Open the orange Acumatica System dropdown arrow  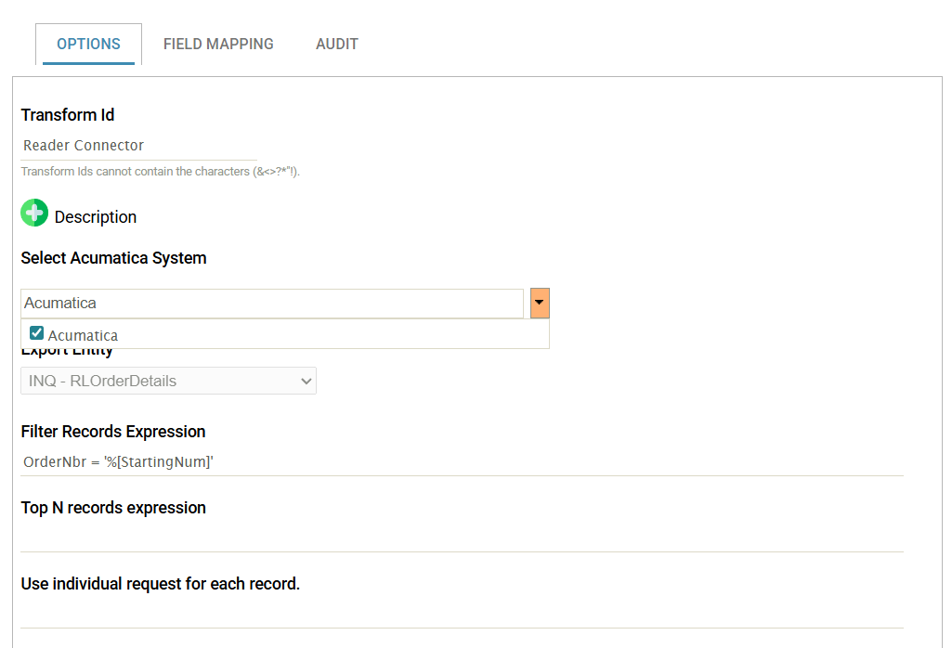click(x=540, y=304)
